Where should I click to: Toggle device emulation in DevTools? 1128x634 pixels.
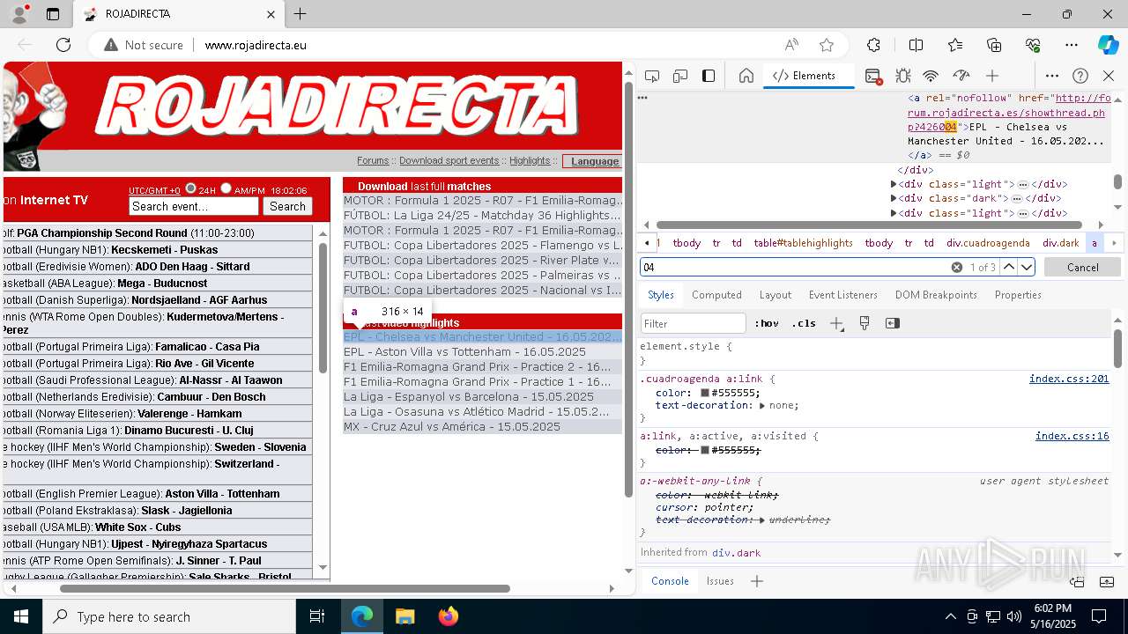coord(680,76)
